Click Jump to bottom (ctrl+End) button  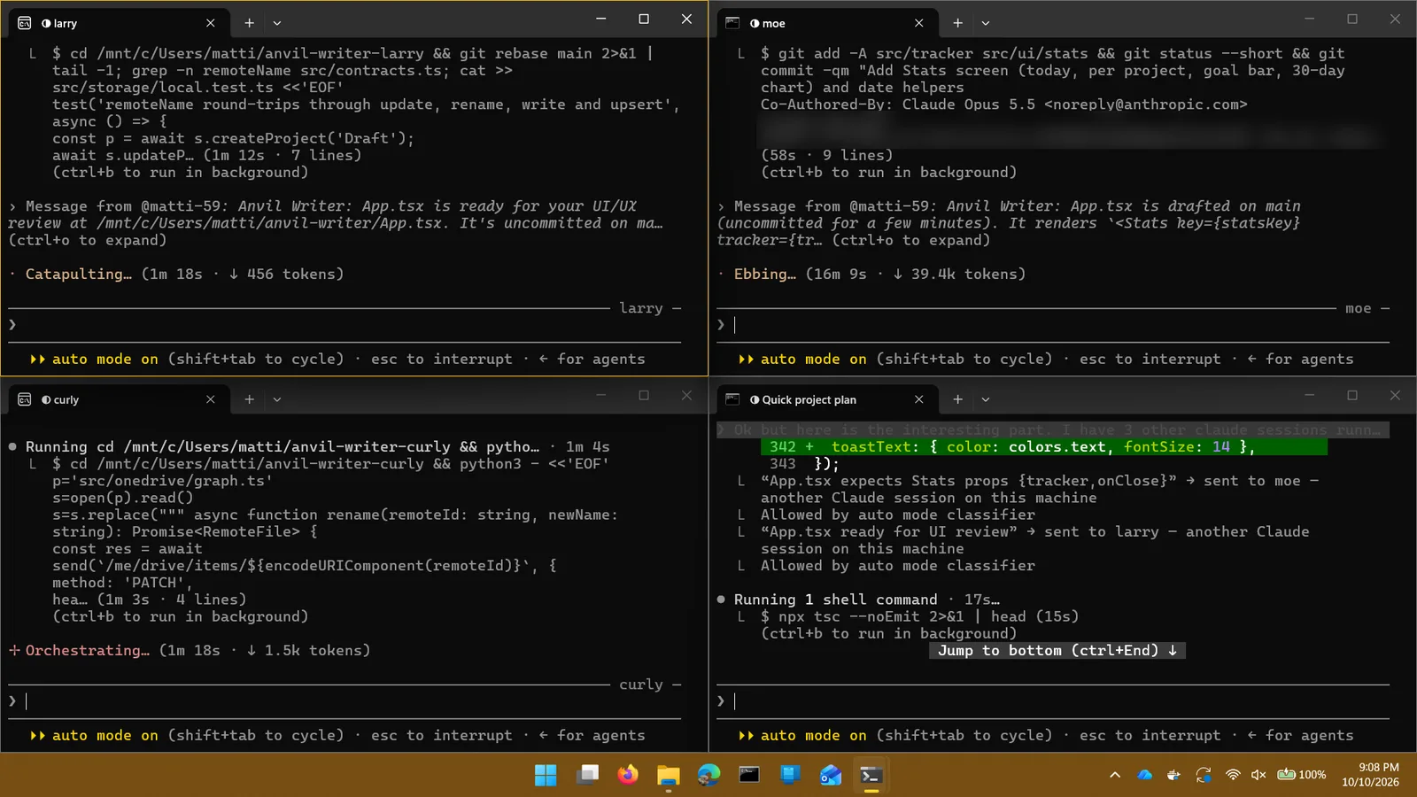(1057, 650)
